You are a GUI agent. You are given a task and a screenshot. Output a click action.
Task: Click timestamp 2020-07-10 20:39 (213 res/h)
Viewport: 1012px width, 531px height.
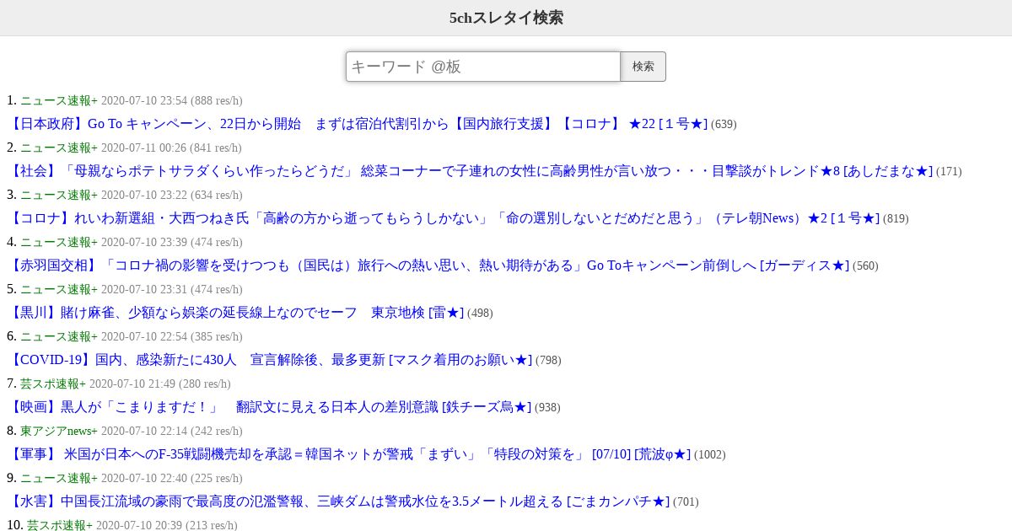click(167, 525)
